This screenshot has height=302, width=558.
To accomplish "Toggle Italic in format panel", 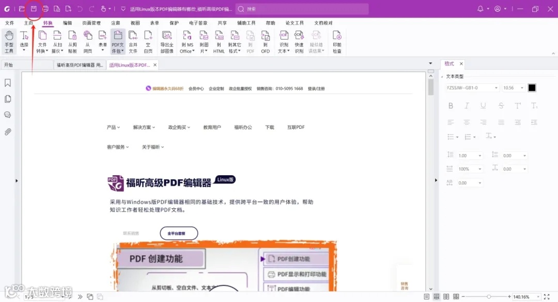I will coord(467,106).
